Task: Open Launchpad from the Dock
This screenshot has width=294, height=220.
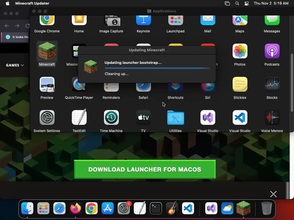Action: click(43, 208)
